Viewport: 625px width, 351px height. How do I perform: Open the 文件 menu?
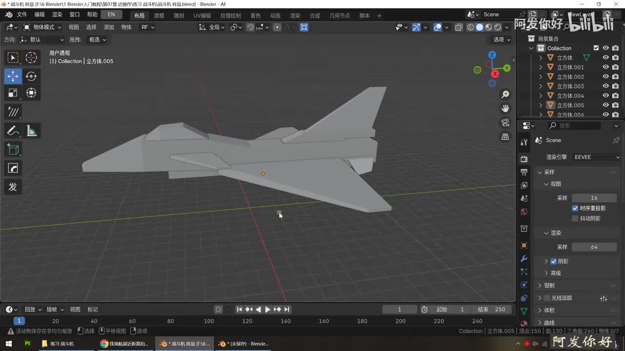pos(22,15)
